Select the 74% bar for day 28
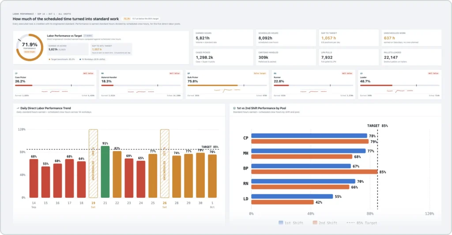Image resolution: width=452 pixels, height=235 pixels. click(177, 177)
